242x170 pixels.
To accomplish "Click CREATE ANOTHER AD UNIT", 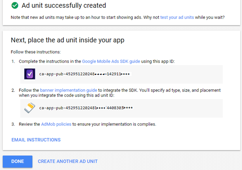I will pyautogui.click(x=67, y=161).
